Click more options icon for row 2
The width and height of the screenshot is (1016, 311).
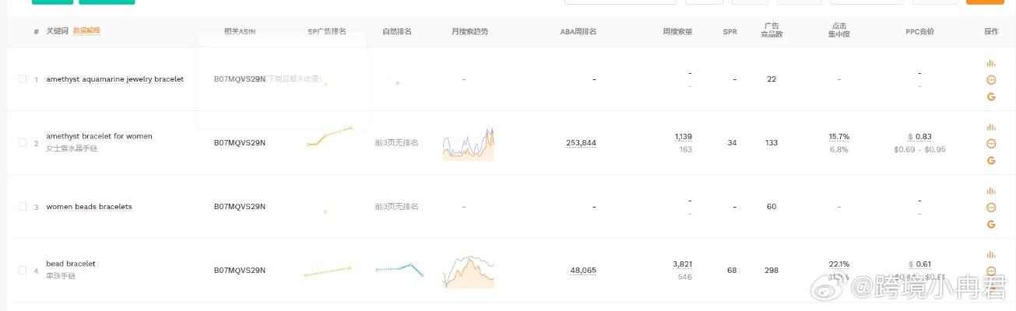point(991,144)
